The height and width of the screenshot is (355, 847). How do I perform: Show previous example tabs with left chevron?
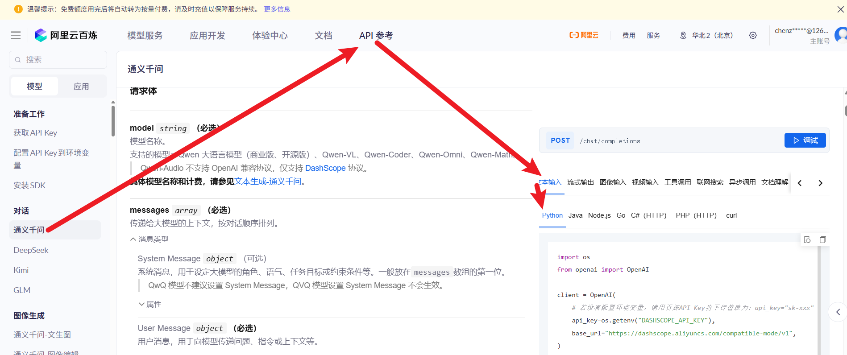tap(800, 183)
